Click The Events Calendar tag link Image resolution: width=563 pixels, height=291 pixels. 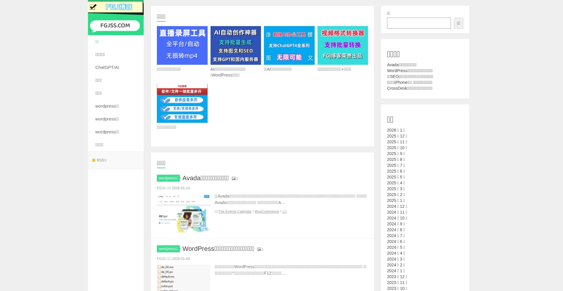(235, 212)
